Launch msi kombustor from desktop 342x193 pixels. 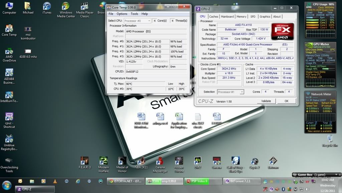(x=28, y=33)
